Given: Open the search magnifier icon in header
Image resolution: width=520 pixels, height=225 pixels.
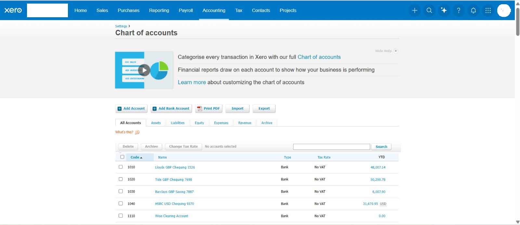Looking at the screenshot, I should click(x=429, y=10).
